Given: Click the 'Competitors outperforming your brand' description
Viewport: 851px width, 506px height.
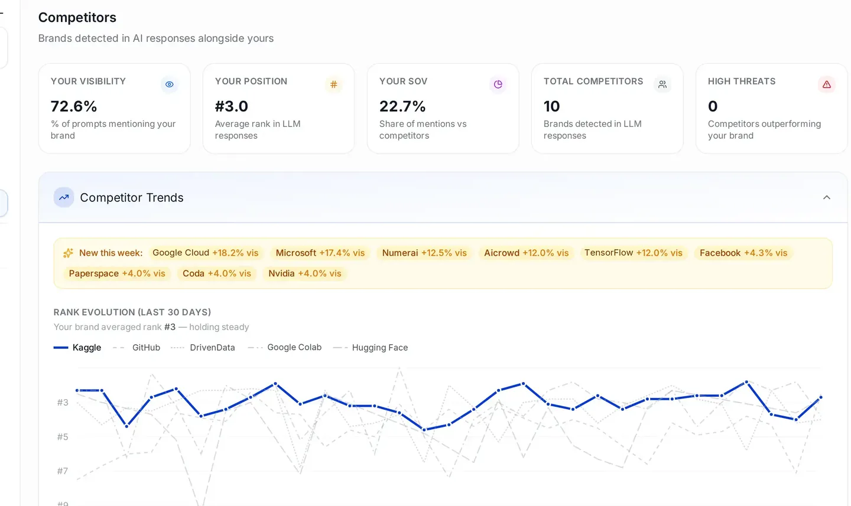Looking at the screenshot, I should coord(765,130).
